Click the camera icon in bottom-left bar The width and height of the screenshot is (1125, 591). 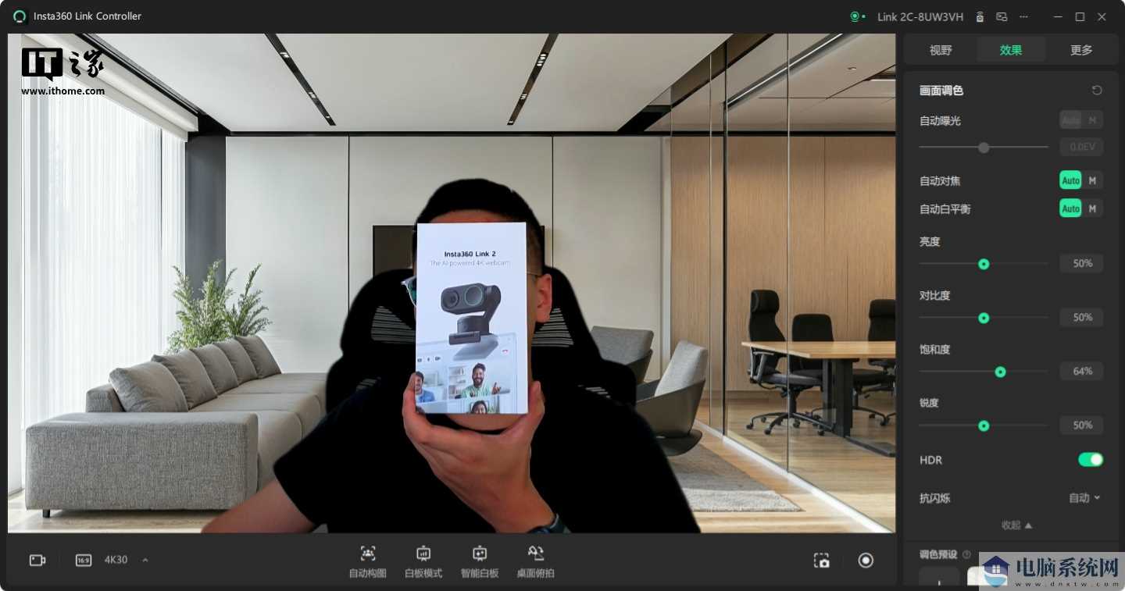click(37, 560)
